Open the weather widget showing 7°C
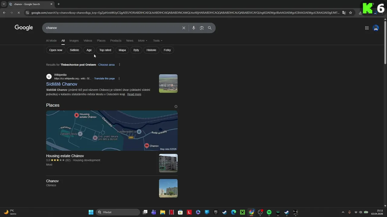The image size is (387, 217). click(10, 212)
